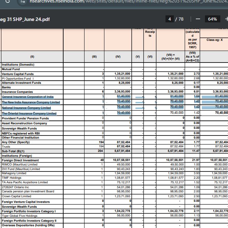Screen dimensions: 228x228
Task: Click shareholder count 48 in Foreign Direct Investment row
Action: click(x=102, y=160)
